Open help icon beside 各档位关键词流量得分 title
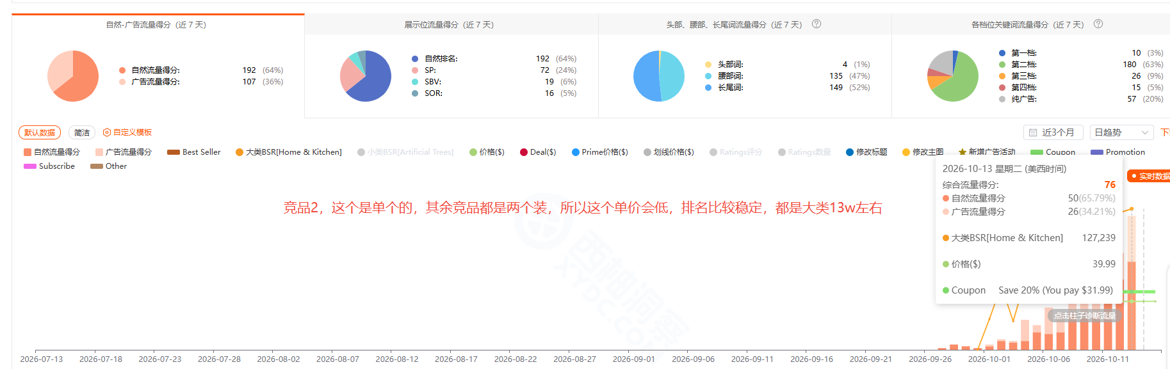This screenshot has width=1170, height=369. coord(1098,24)
